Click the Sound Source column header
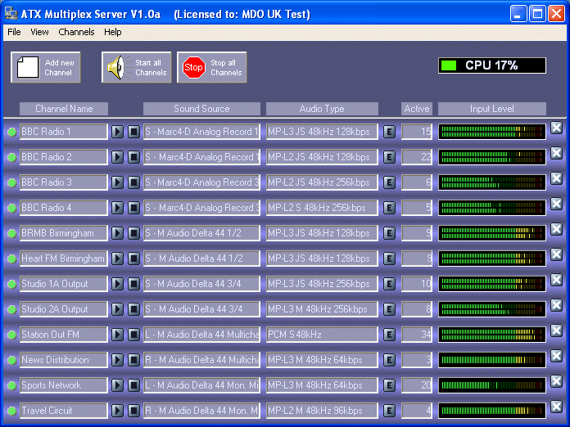Image resolution: width=570 pixels, height=427 pixels. 201,109
